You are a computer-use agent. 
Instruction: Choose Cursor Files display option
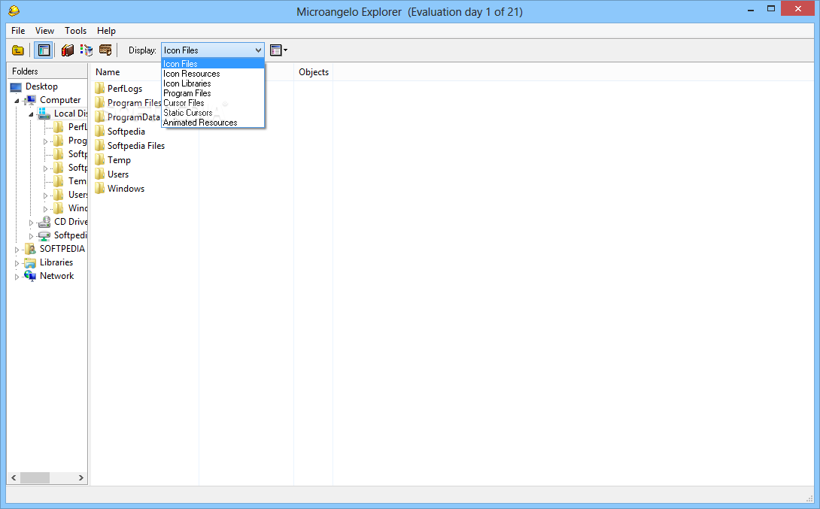click(x=213, y=103)
